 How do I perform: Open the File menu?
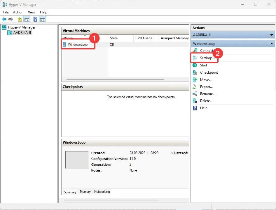coord(6,12)
